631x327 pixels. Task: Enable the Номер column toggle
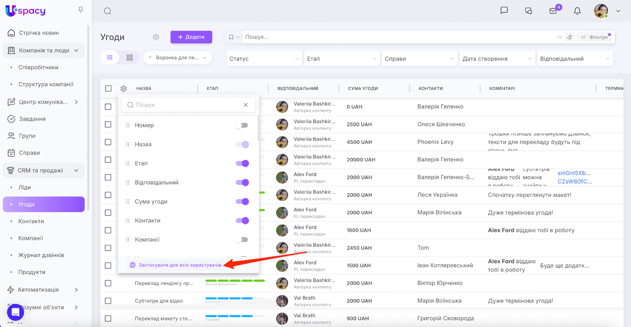(242, 125)
